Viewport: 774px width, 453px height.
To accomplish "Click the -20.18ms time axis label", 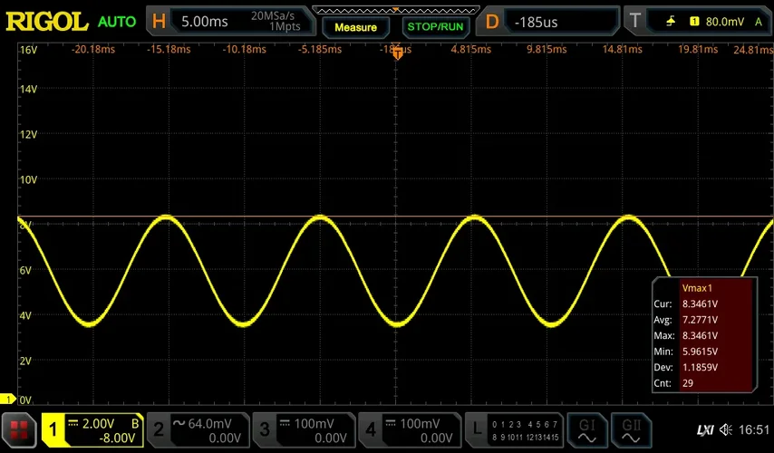I will tap(92, 49).
